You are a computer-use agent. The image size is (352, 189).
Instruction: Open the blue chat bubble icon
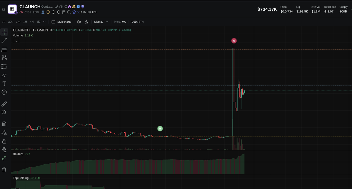click(x=78, y=6)
